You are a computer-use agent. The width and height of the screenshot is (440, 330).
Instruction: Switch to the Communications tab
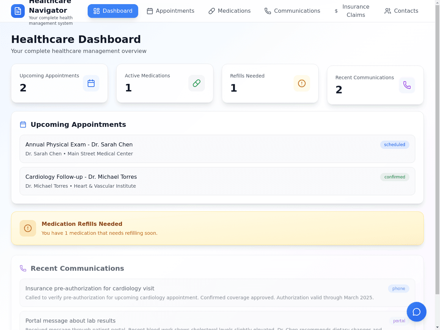(292, 11)
